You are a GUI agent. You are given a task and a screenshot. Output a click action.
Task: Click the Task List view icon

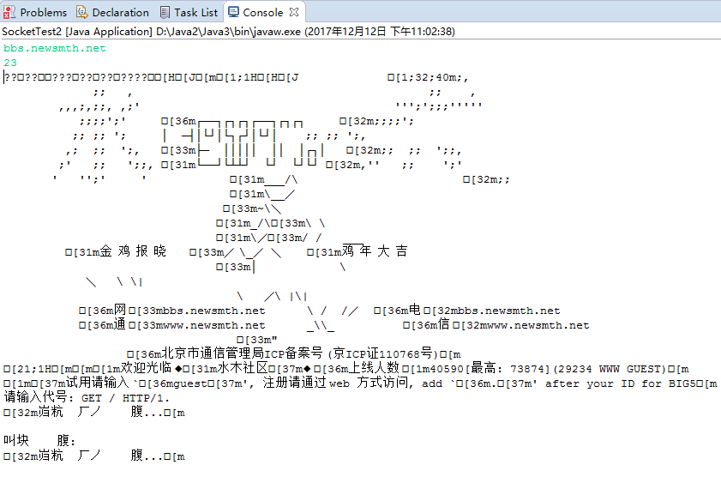(x=165, y=12)
